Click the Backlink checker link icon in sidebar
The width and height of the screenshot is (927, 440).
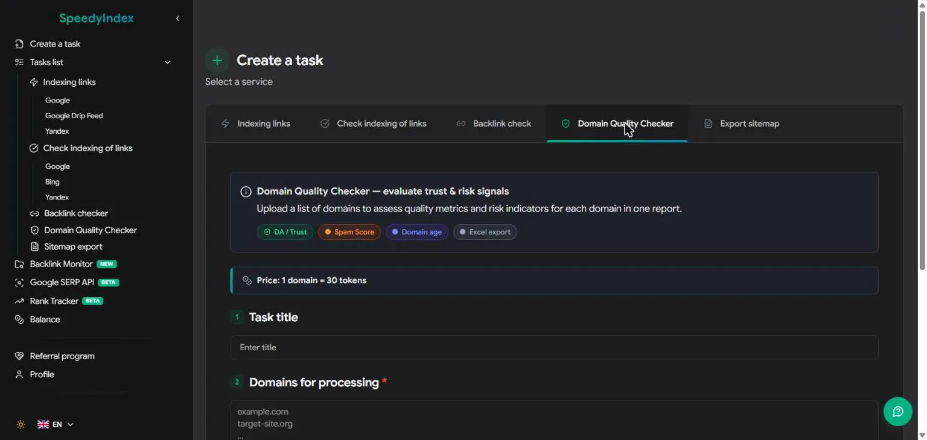[34, 213]
